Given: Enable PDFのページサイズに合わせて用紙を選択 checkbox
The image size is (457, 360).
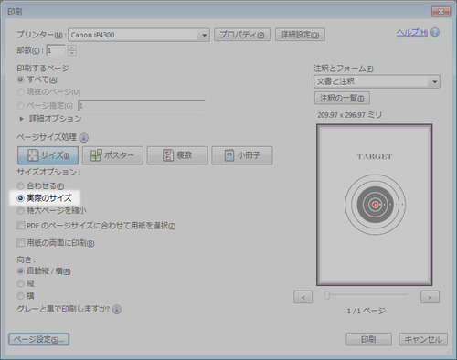Looking at the screenshot, I should [21, 226].
